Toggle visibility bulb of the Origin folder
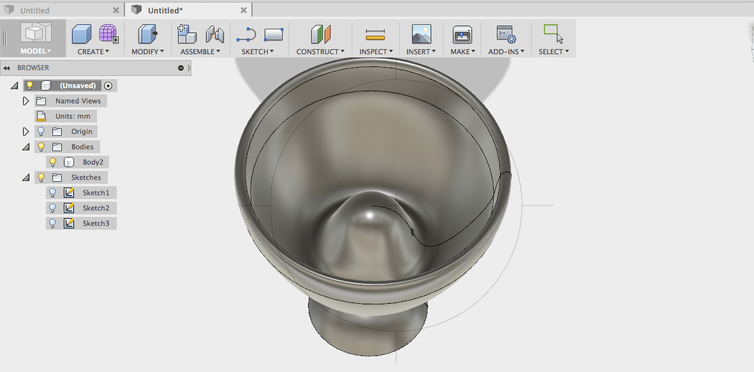 point(41,131)
